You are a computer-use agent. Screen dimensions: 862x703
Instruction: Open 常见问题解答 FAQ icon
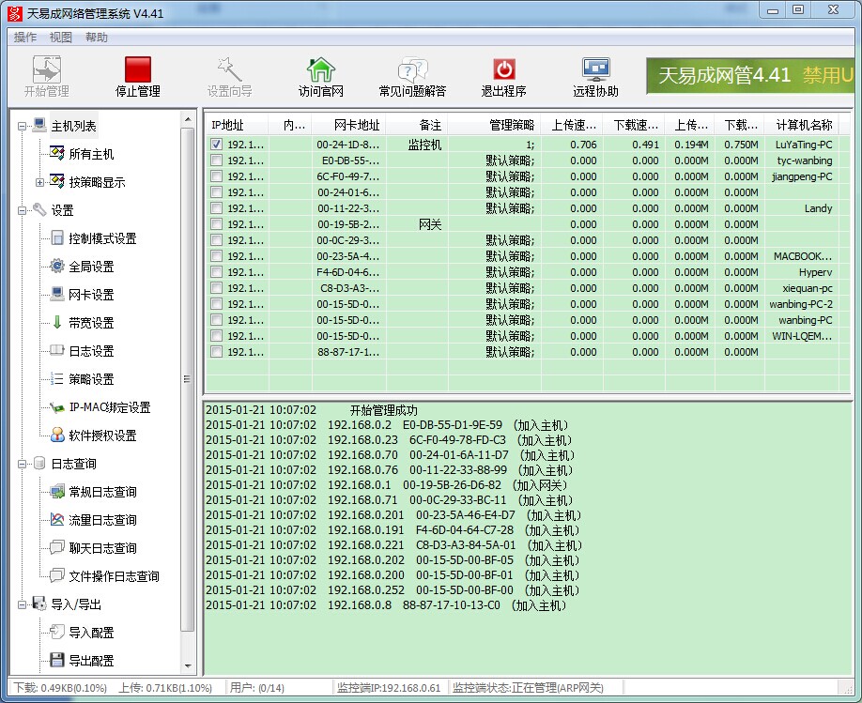(x=412, y=70)
